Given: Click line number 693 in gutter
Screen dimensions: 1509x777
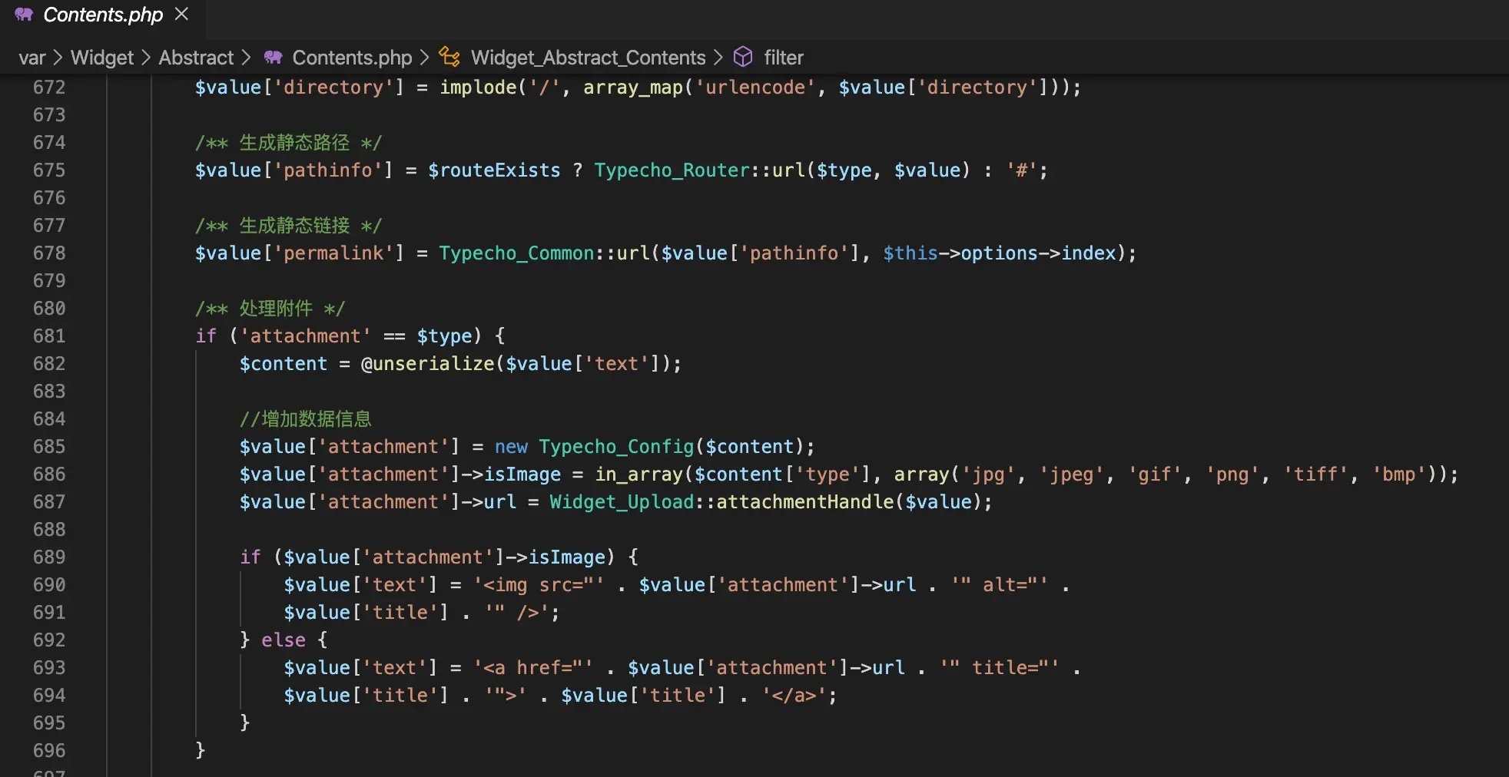Looking at the screenshot, I should (49, 668).
